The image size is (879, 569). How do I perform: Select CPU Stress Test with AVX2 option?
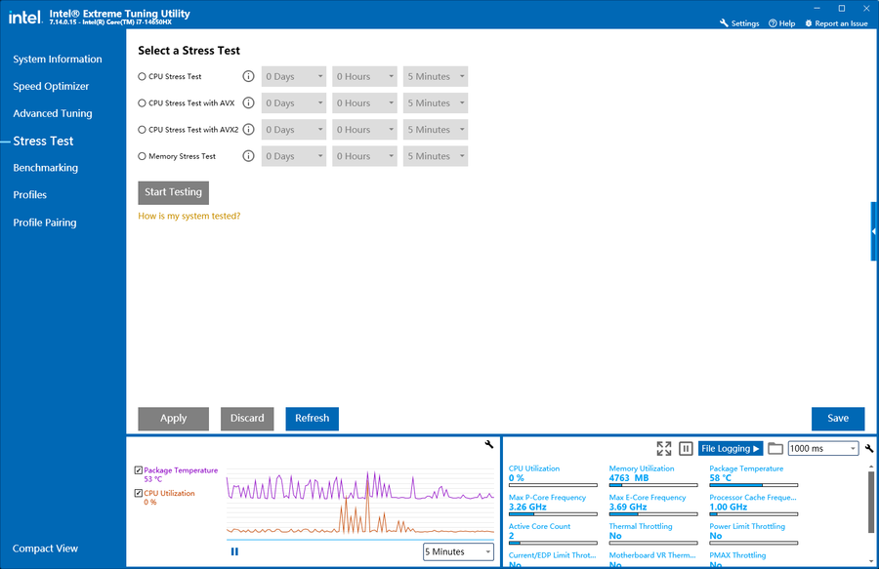(x=143, y=130)
